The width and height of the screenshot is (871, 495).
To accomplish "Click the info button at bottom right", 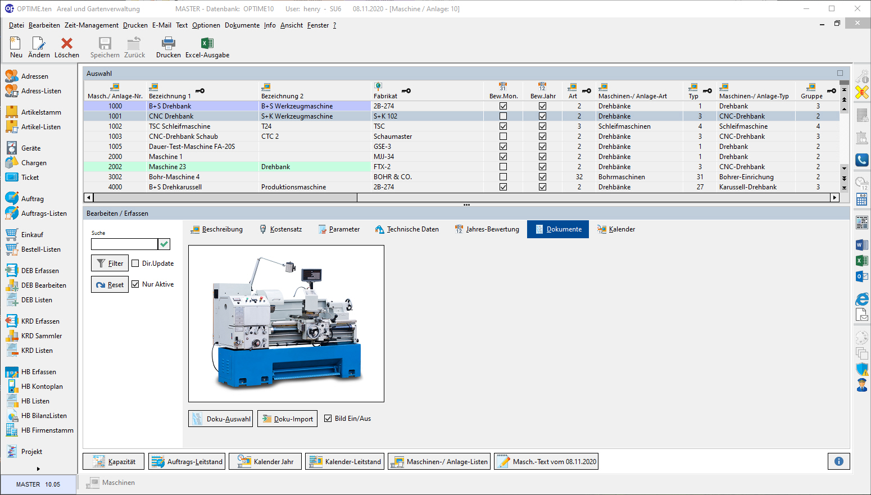I will click(838, 461).
